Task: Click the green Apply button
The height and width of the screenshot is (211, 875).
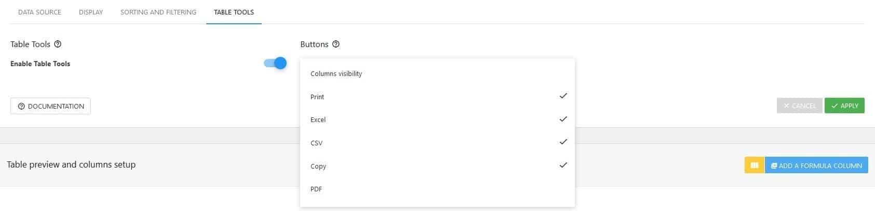Action: coord(844,106)
